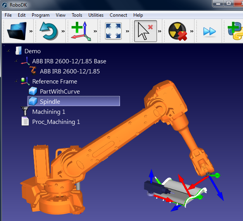
Task: Expand toolbar chevron after the collision icon
Action: [192, 31]
